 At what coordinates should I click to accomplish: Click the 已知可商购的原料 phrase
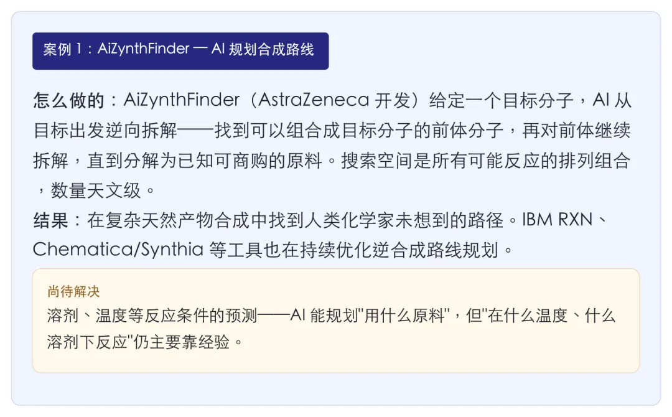point(250,161)
